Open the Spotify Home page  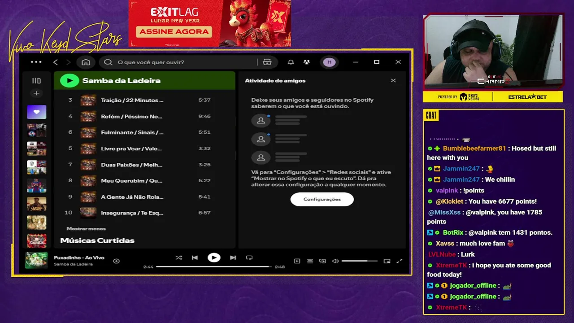86,62
